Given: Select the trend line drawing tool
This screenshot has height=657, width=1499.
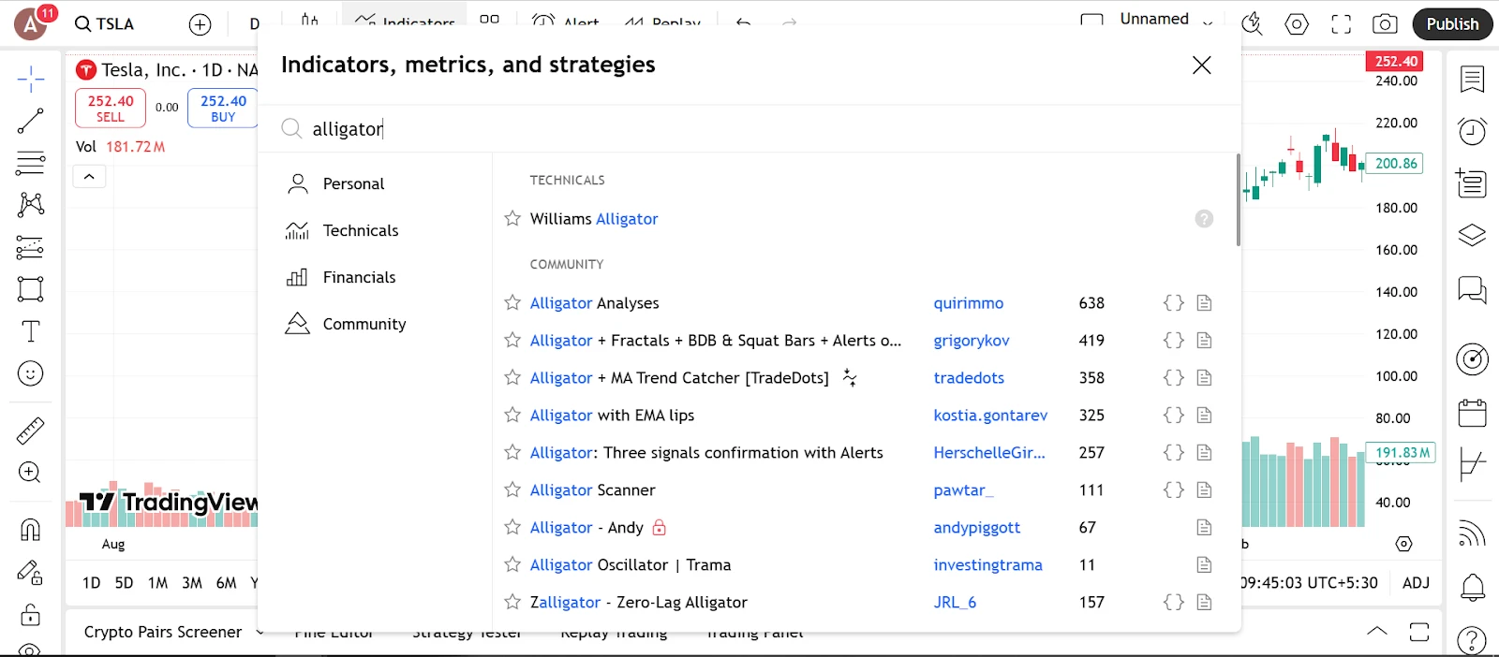Looking at the screenshot, I should [30, 121].
